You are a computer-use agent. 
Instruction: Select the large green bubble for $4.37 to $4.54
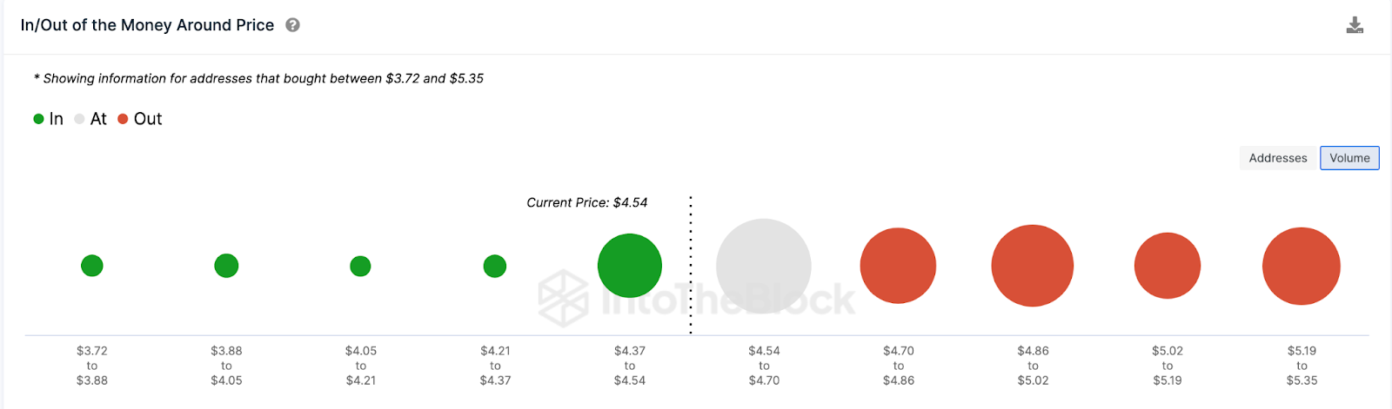point(630,266)
